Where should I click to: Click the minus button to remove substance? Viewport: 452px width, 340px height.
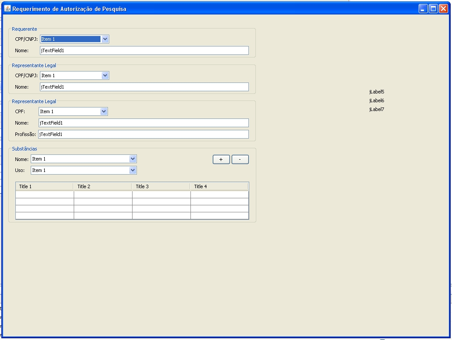pyautogui.click(x=240, y=159)
